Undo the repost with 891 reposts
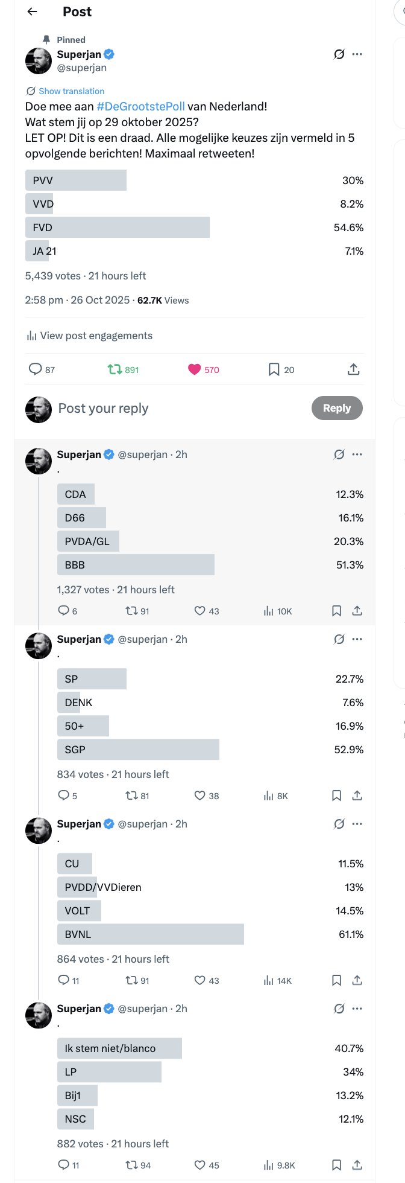Viewport: 405px width, 1183px height. 115,369
